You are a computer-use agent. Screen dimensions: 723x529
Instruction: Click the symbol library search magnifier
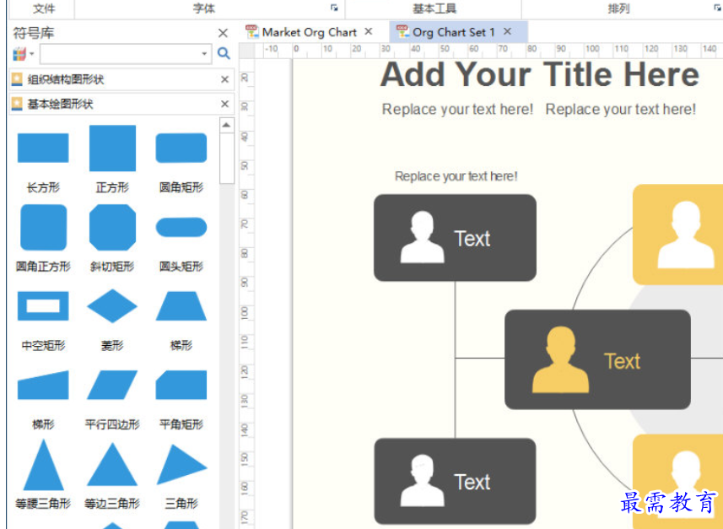[x=224, y=53]
